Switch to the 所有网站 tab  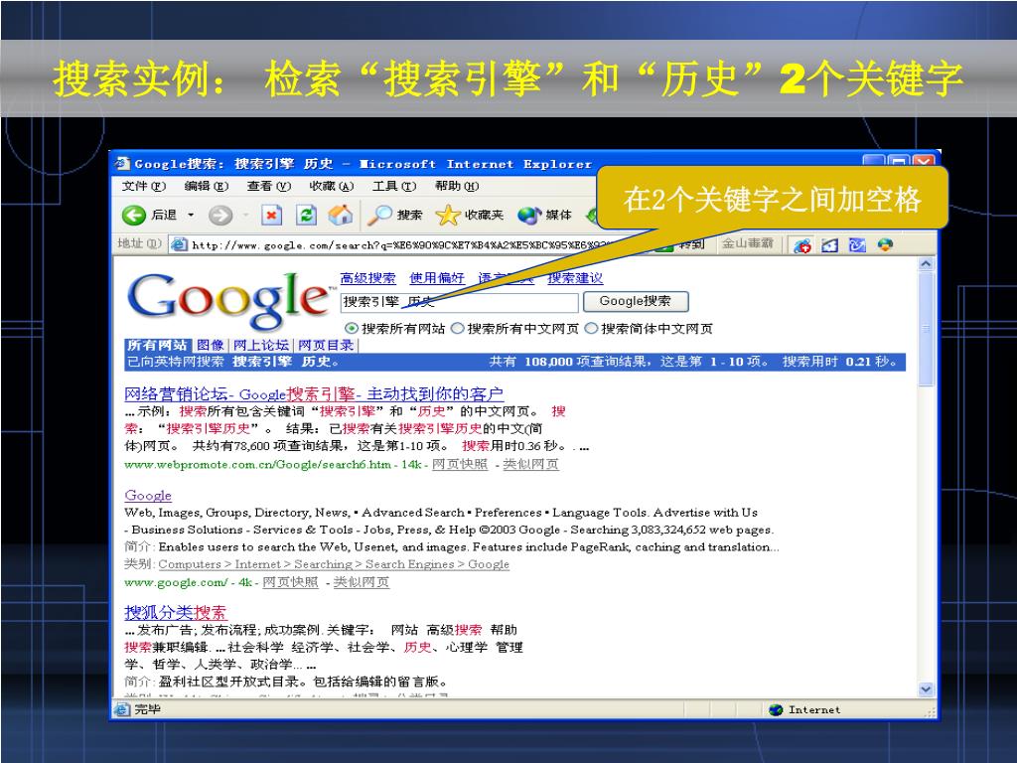(157, 345)
